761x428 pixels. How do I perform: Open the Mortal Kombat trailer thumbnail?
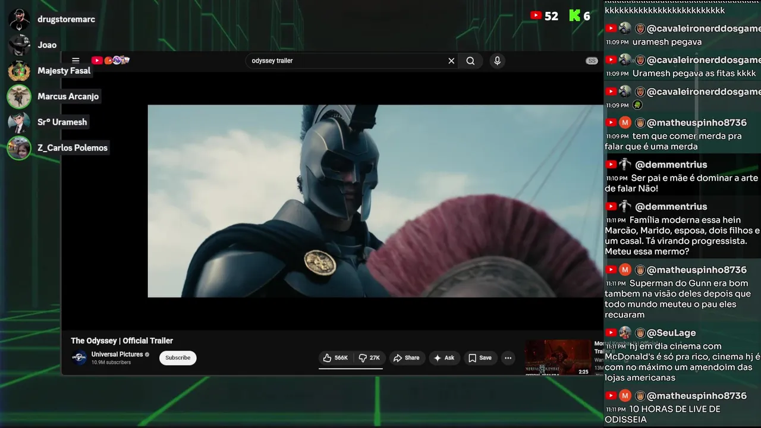pyautogui.click(x=558, y=357)
